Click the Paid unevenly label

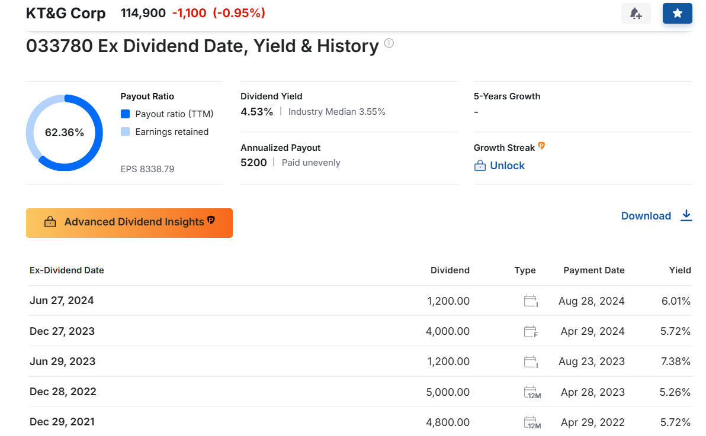point(311,163)
